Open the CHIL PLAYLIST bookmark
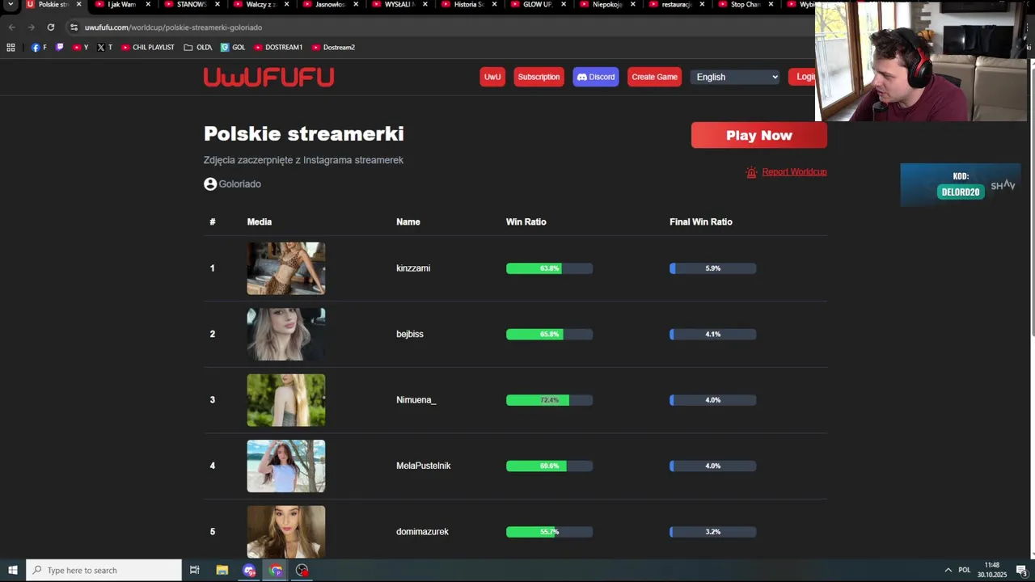This screenshot has width=1035, height=582. coord(148,48)
